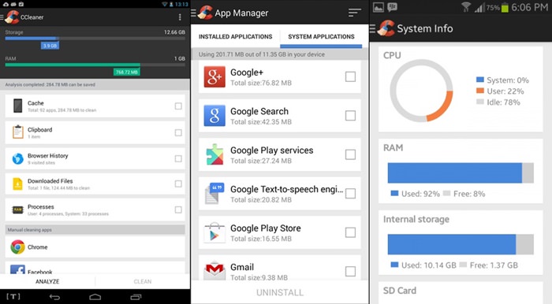Select the Google Text-to-speech engine checkbox
Viewport: 552px width, 304px height.
click(x=350, y=194)
